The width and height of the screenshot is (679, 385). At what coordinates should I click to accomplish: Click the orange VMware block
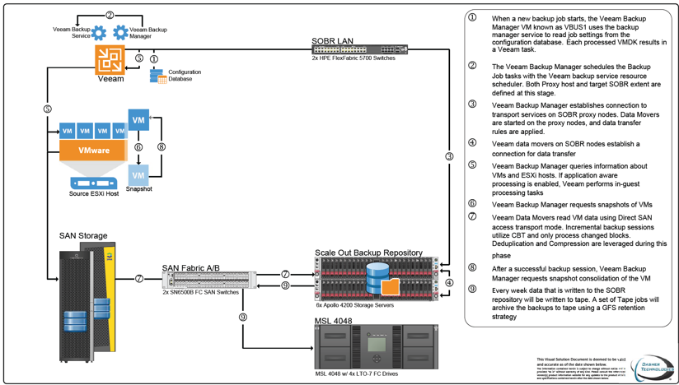click(x=94, y=151)
